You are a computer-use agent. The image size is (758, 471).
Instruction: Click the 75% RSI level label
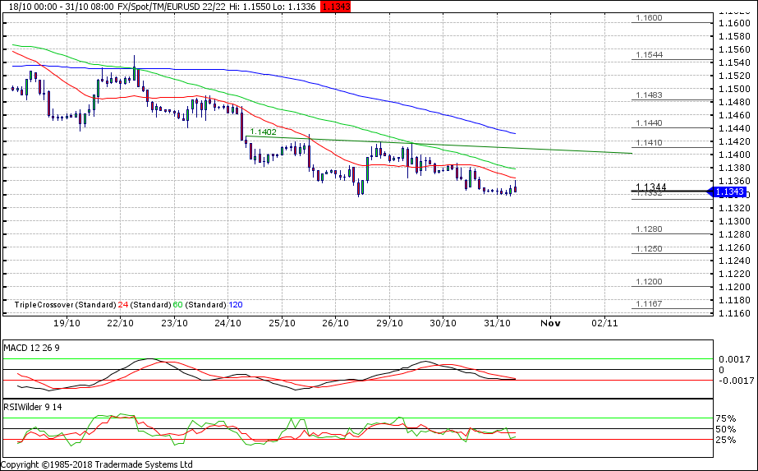tap(727, 418)
